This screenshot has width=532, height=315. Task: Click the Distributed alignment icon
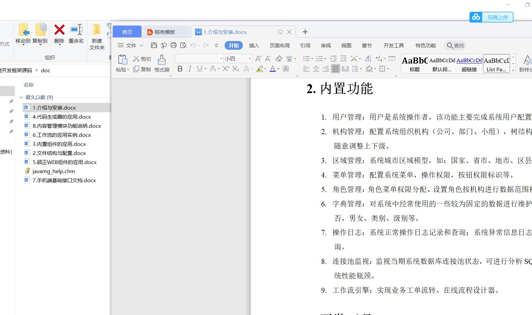pyautogui.click(x=345, y=69)
